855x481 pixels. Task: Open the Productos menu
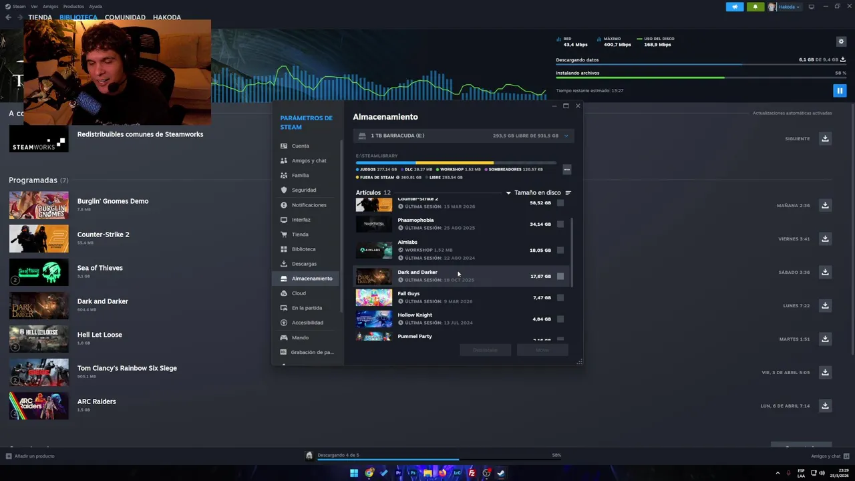pos(73,7)
